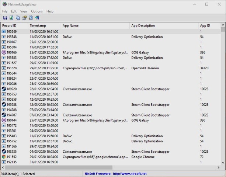Viewport: 226px width, 177px height.
Task: Open the Help menu
Action: pos(50,11)
